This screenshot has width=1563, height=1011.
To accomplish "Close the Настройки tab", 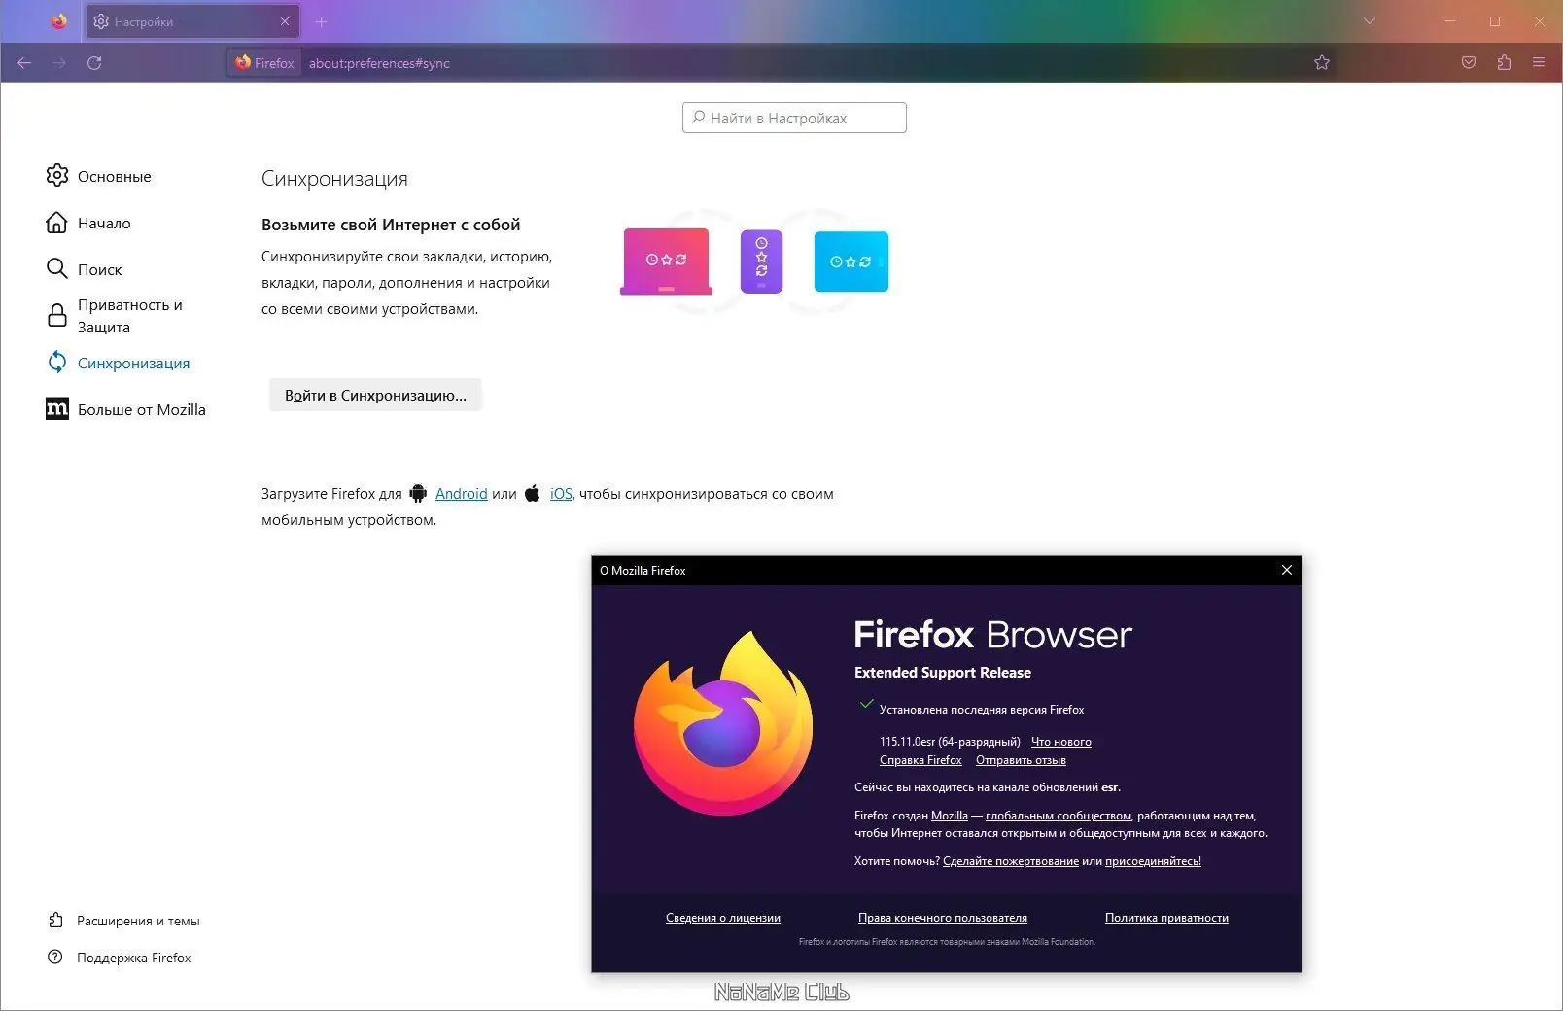I will click(285, 21).
